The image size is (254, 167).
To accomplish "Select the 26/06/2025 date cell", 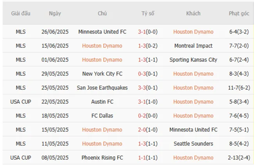I will point(55,32).
